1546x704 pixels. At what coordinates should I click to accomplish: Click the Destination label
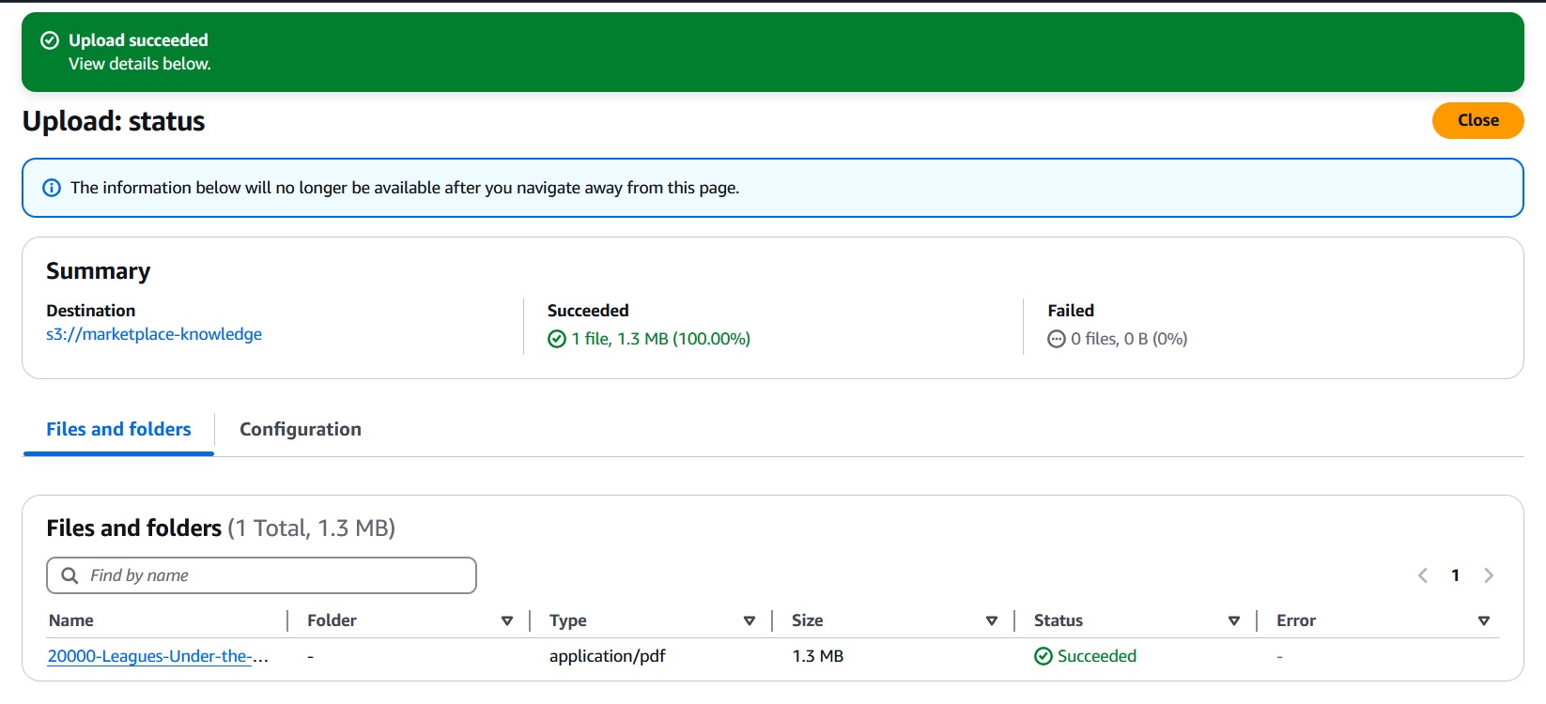point(91,311)
